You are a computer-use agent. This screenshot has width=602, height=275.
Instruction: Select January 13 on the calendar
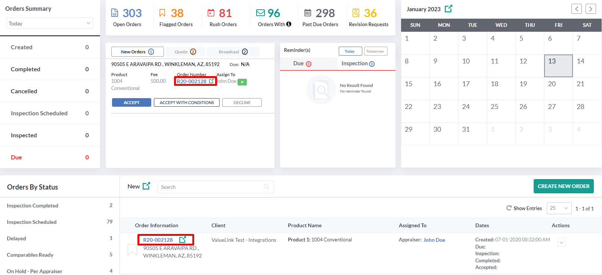tap(558, 66)
